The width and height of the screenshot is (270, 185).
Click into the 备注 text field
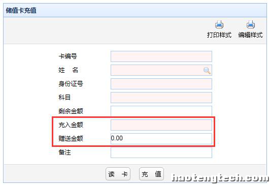(161, 152)
